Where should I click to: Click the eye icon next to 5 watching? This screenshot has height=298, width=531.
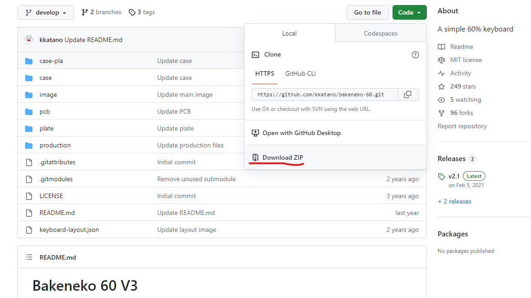(441, 100)
